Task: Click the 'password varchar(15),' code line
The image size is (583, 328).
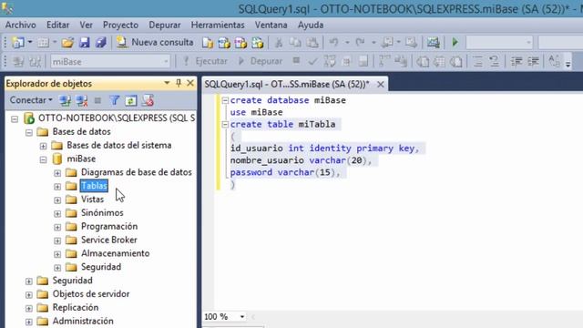Action: pyautogui.click(x=285, y=172)
